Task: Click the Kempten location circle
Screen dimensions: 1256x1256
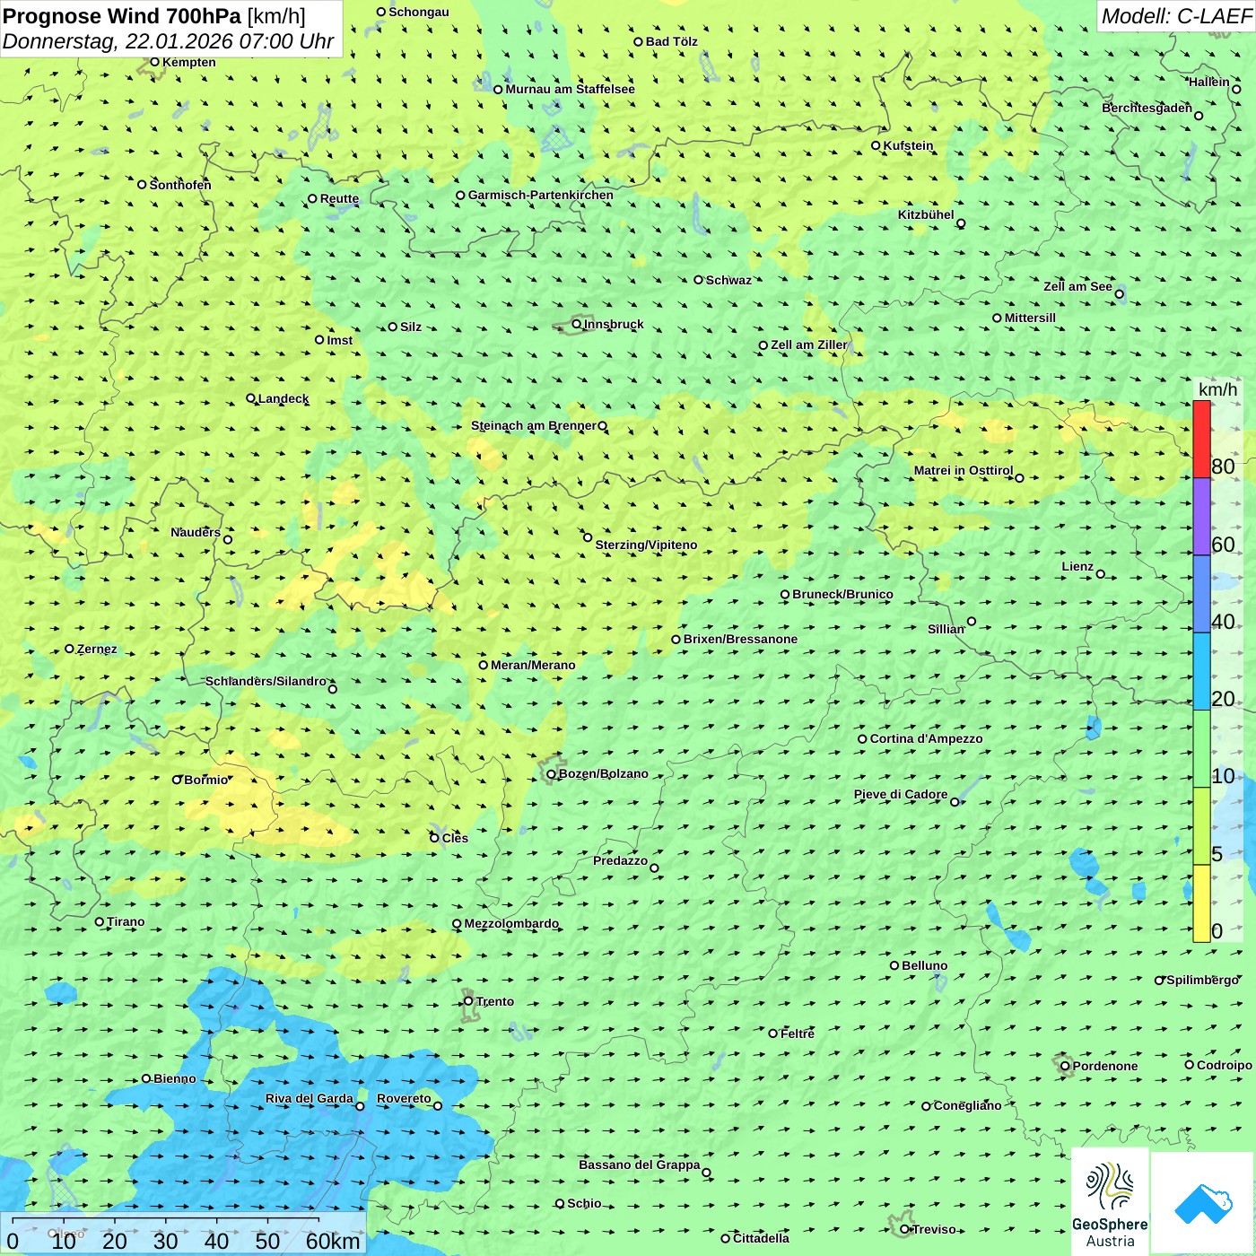Action: pyautogui.click(x=154, y=62)
